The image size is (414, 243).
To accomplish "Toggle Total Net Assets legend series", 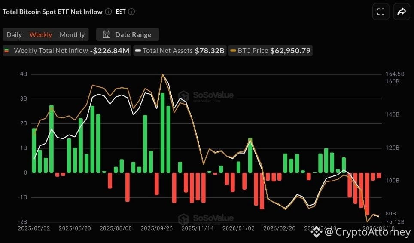I will pos(180,50).
